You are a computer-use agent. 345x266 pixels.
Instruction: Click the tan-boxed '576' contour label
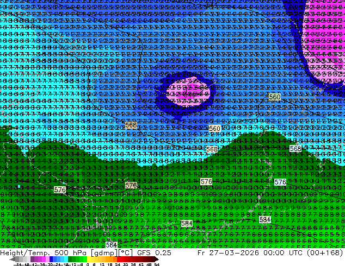pos(131,185)
